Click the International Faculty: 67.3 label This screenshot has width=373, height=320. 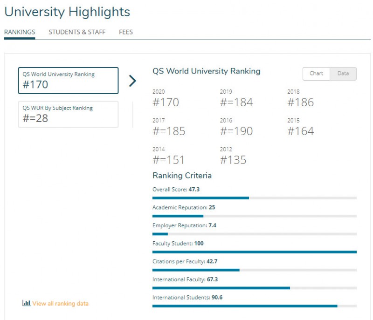tap(185, 279)
